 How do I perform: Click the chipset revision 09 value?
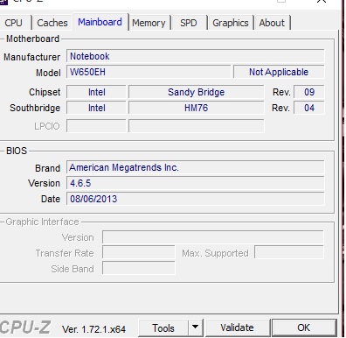click(x=309, y=92)
